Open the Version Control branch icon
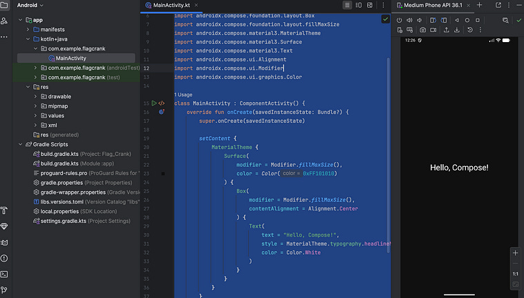Viewport: 524px width, 298px height. pyautogui.click(x=4, y=290)
